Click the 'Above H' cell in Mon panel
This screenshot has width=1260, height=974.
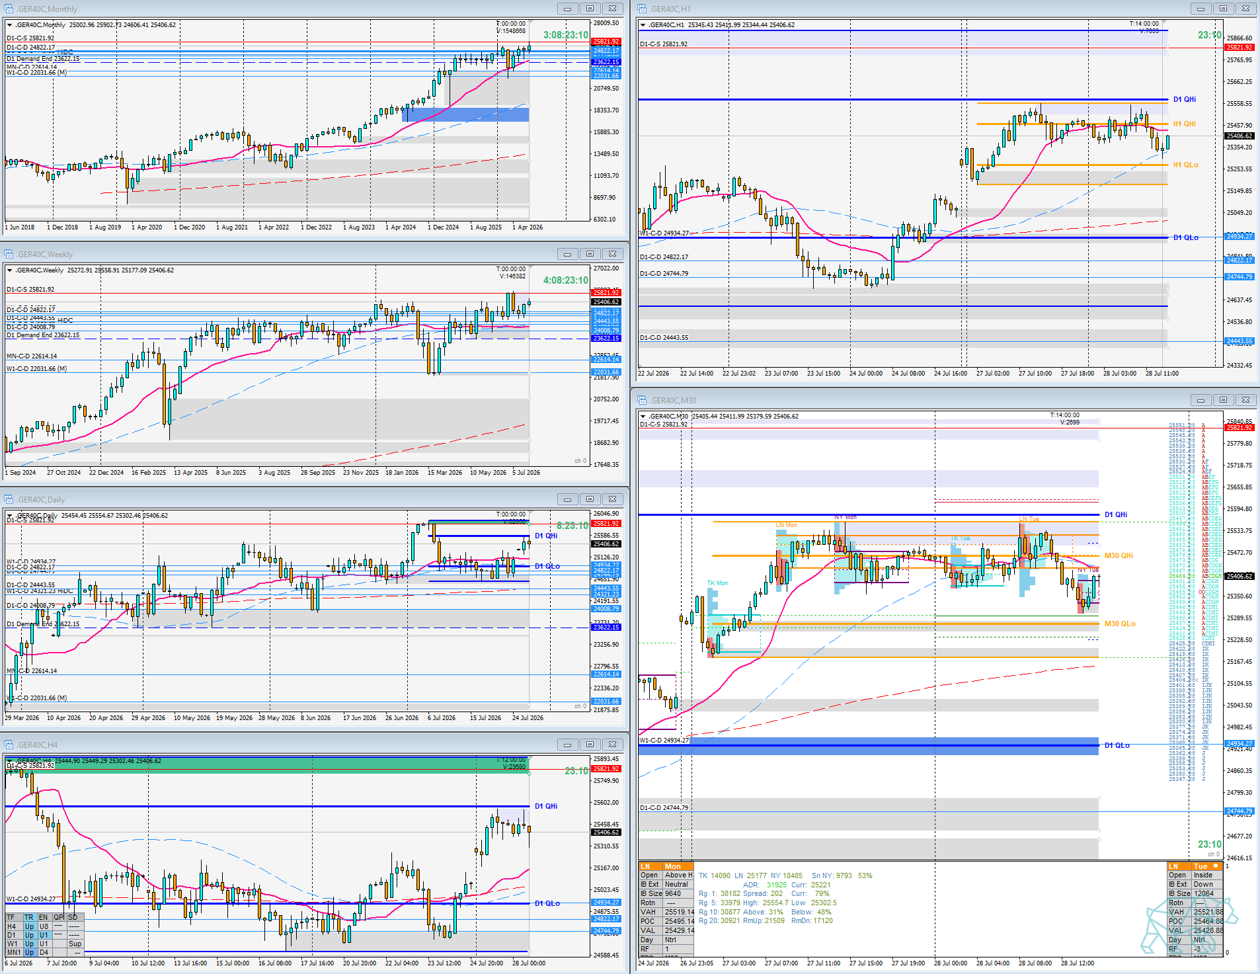point(678,875)
